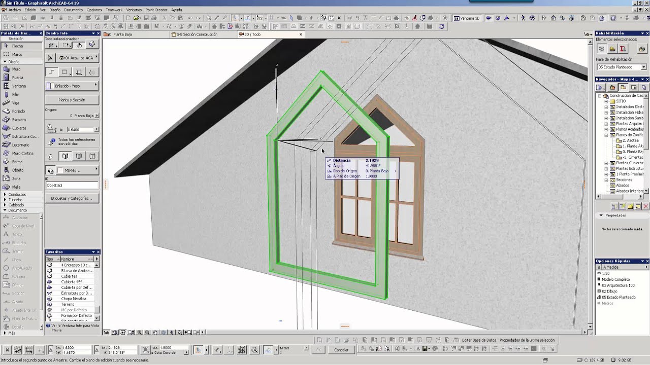Viewport: 650px width, 365px height.
Task: Select the Ventana window tool
Action: point(21,86)
